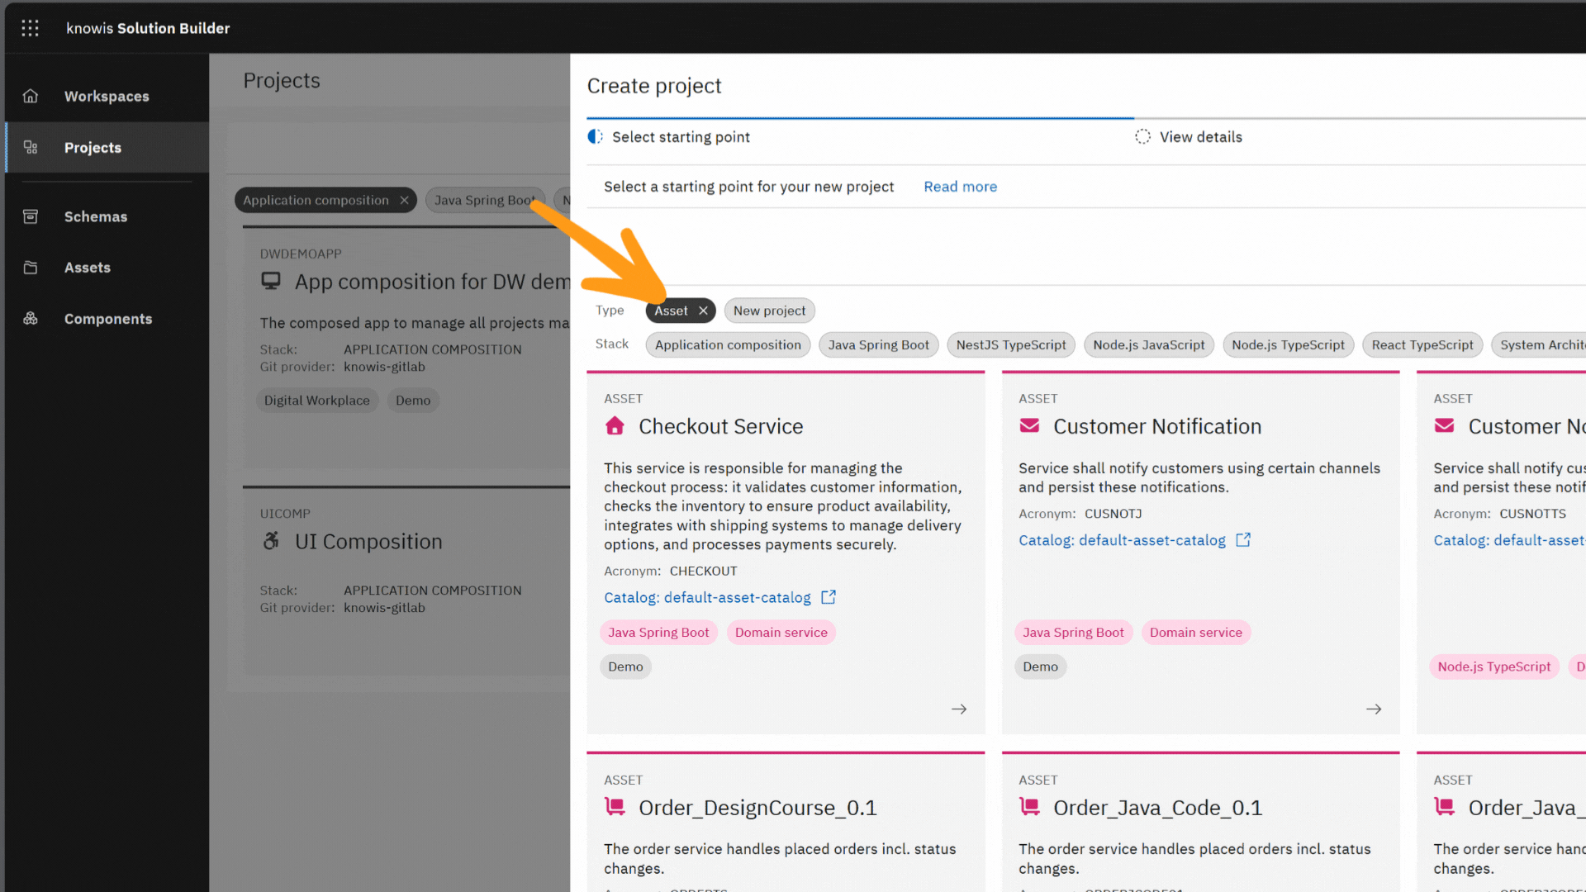
Task: Go to the View details step
Action: 1199,137
